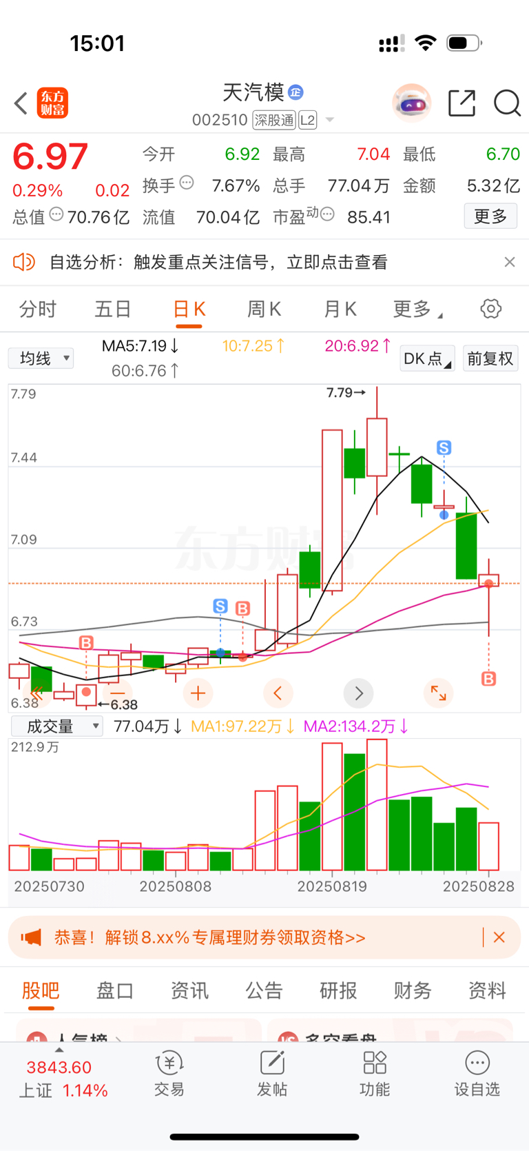This screenshot has width=529, height=1151.
Task: Tap the 深股通 tag
Action: (x=274, y=120)
